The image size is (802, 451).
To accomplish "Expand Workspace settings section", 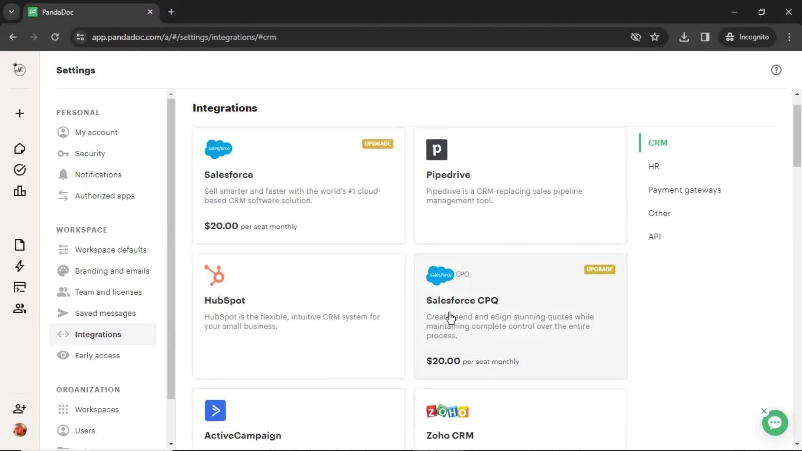I will pos(81,230).
